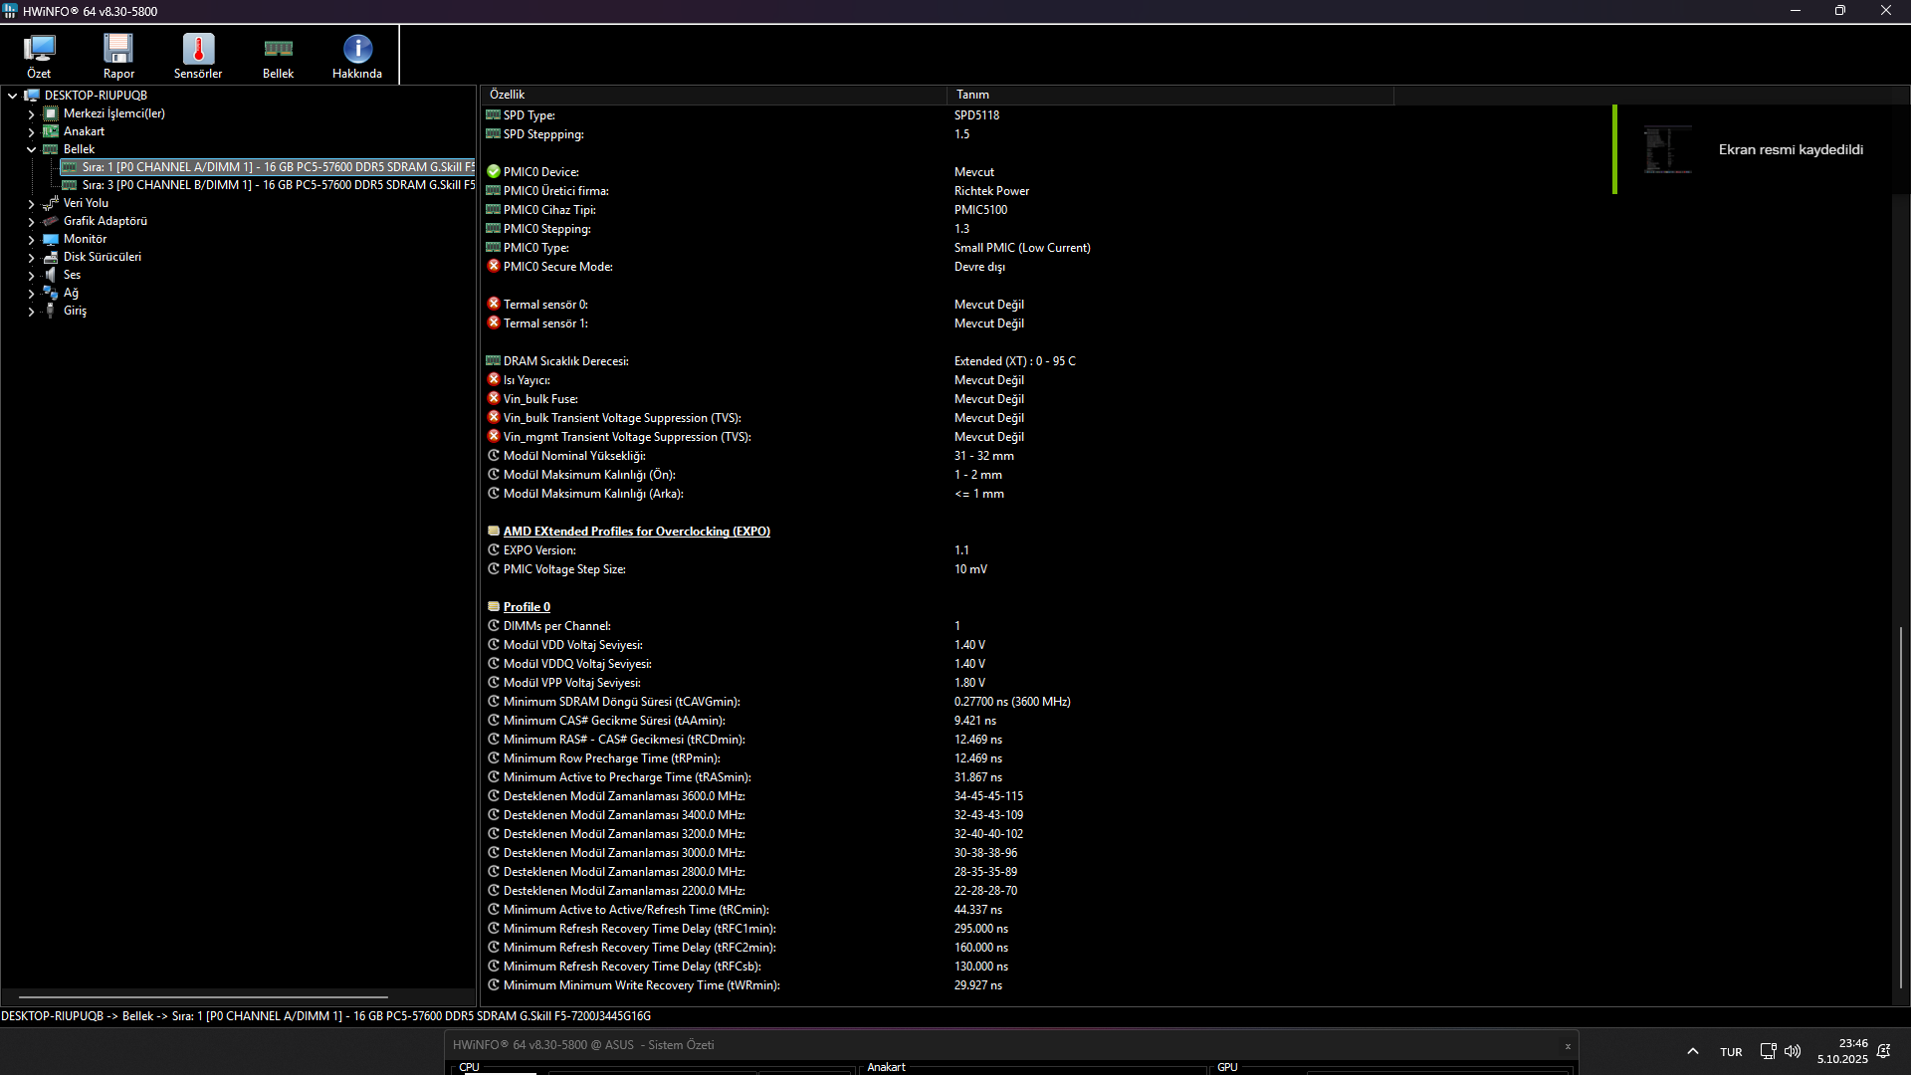Click the AMD EXtended Profiles for Overclocking heading
The height and width of the screenshot is (1075, 1911).
(x=637, y=532)
